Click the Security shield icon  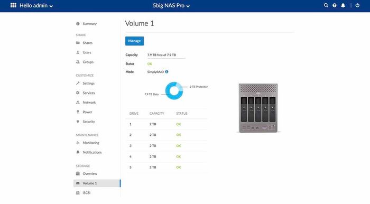tap(78, 122)
